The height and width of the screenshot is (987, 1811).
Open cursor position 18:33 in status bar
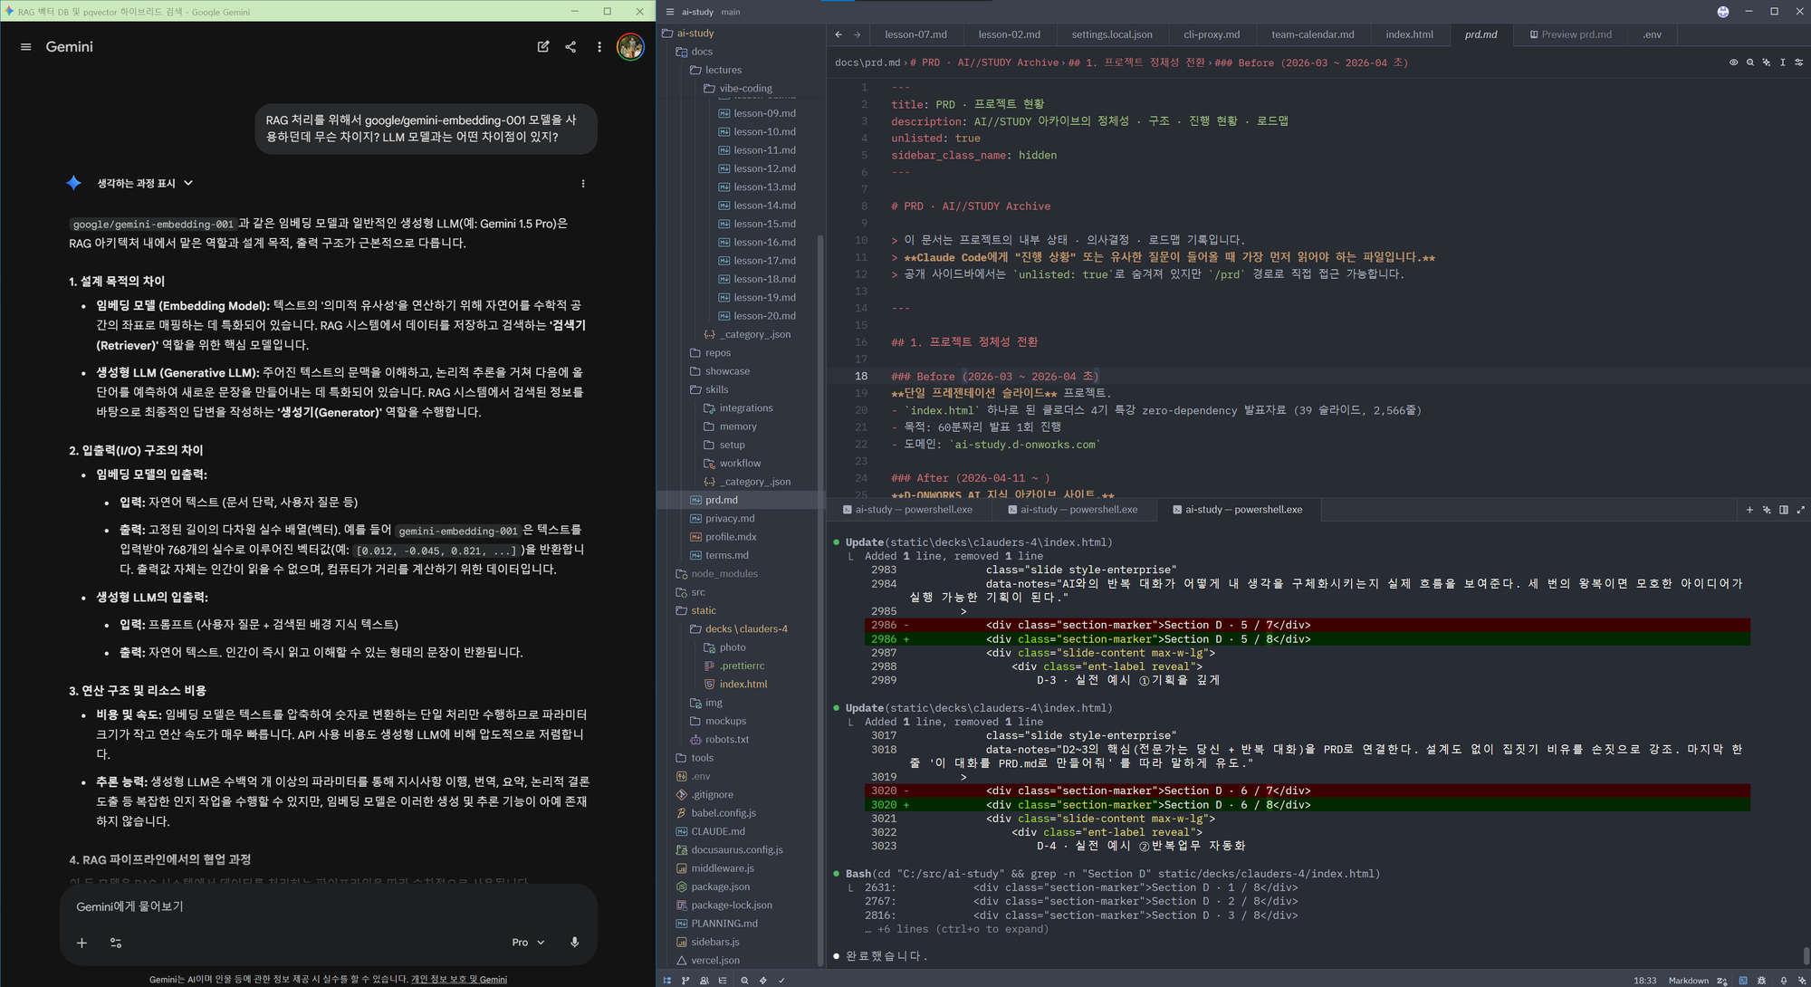click(1644, 981)
